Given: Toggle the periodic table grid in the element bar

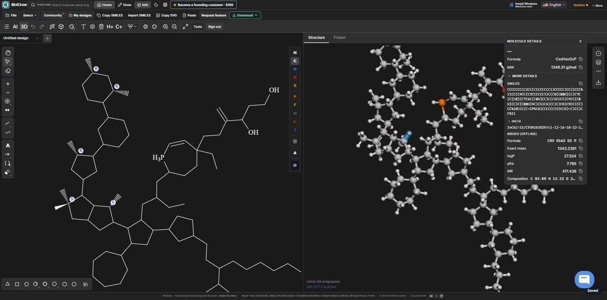Looking at the screenshot, I should pyautogui.click(x=295, y=141).
